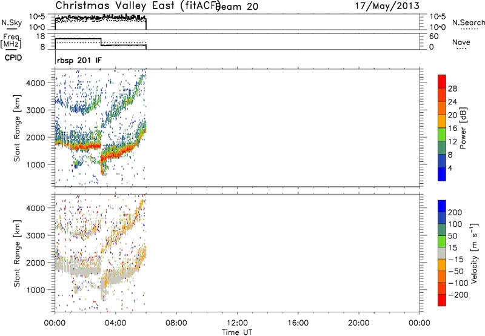
Task: Click the '12' label on the power color bar
Action: coord(452,142)
